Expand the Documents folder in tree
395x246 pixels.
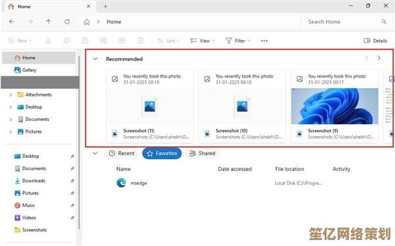coord(11,119)
